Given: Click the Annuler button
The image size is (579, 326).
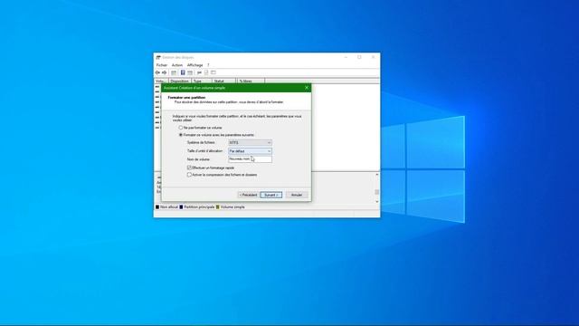Looking at the screenshot, I should pos(297,195).
